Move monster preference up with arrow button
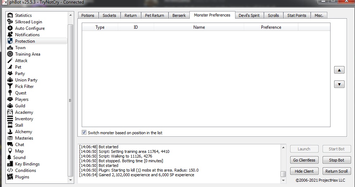This screenshot has height=187, width=355. click(x=339, y=70)
